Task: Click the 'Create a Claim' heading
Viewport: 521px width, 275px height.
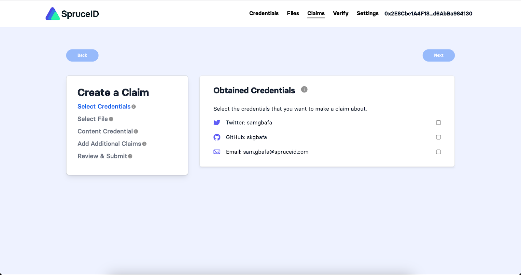Action: pyautogui.click(x=113, y=92)
